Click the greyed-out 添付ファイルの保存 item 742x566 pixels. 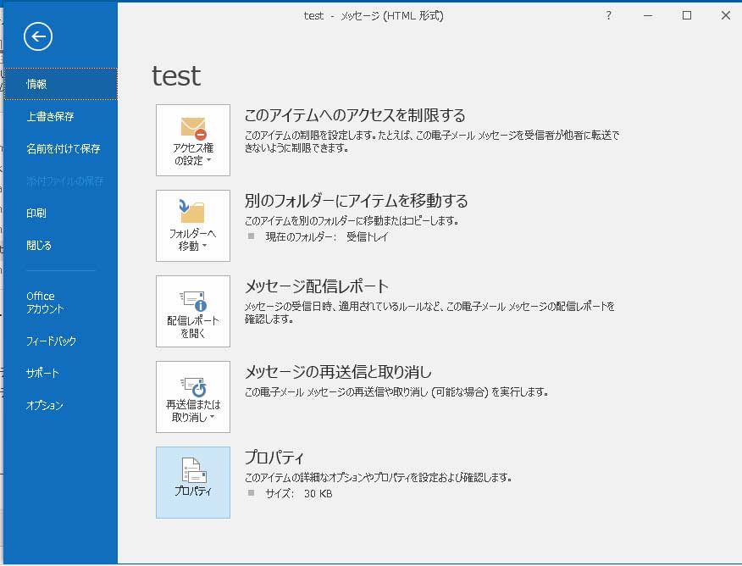63,180
